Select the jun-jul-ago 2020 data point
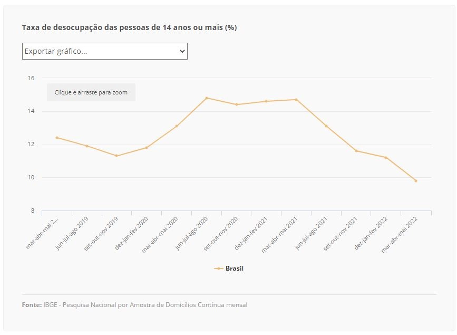The width and height of the screenshot is (457, 335). 207,98
